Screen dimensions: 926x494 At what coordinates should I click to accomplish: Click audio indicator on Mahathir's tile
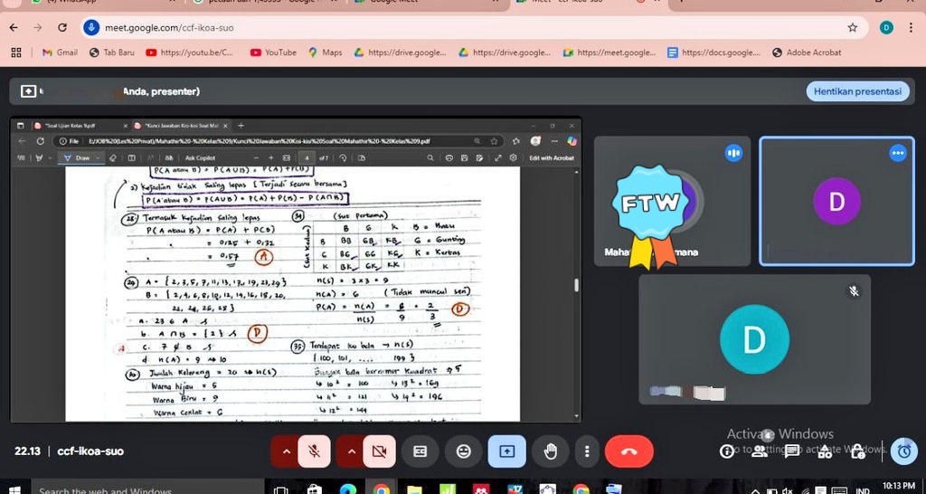pos(732,153)
